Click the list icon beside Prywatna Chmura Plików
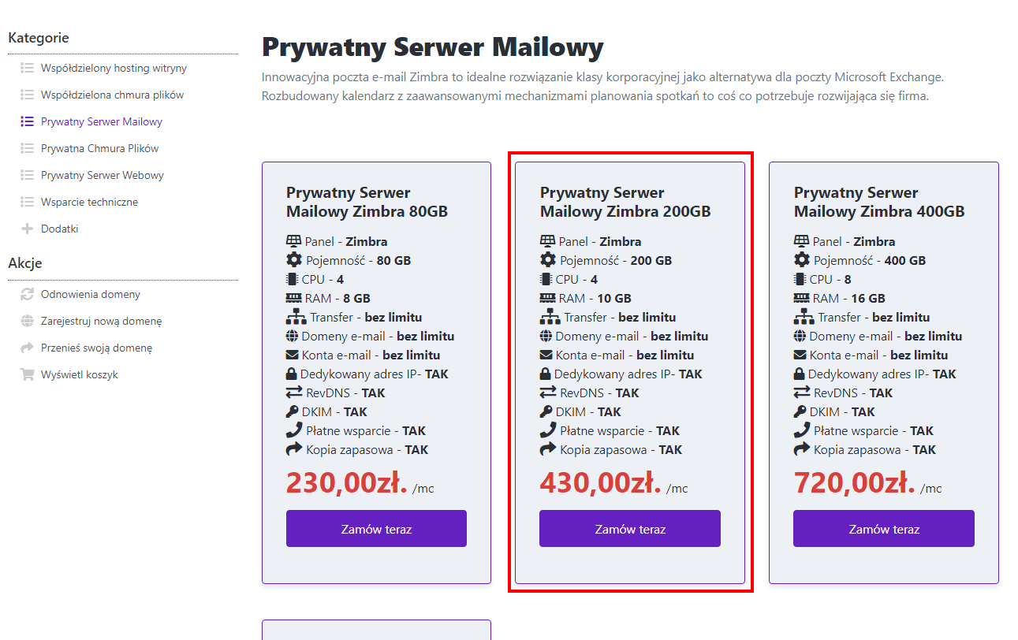This screenshot has width=1018, height=640. [27, 149]
